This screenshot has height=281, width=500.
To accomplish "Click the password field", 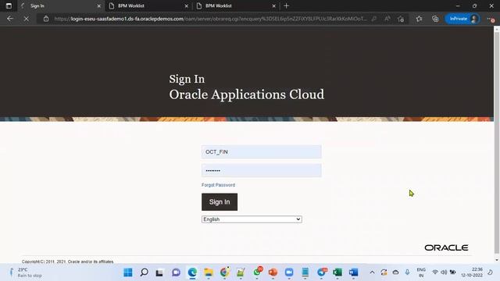I will 262,170.
